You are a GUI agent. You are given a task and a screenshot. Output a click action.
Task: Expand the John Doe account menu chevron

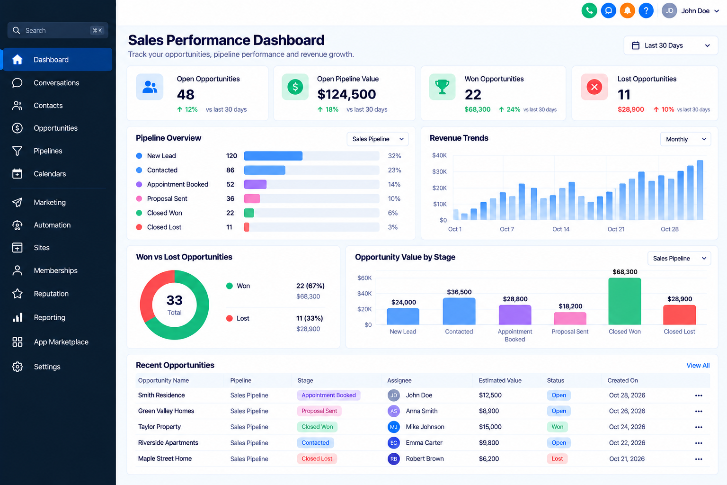[x=717, y=11]
